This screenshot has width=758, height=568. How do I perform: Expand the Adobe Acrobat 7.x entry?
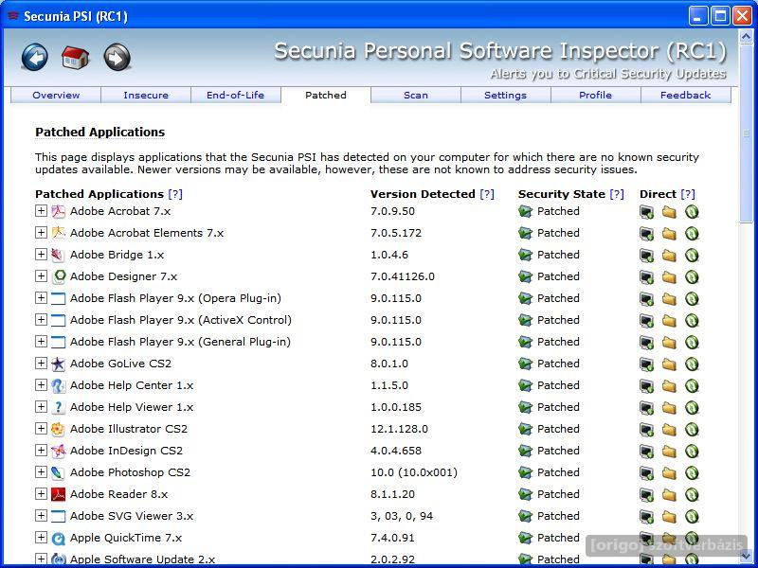pos(41,211)
